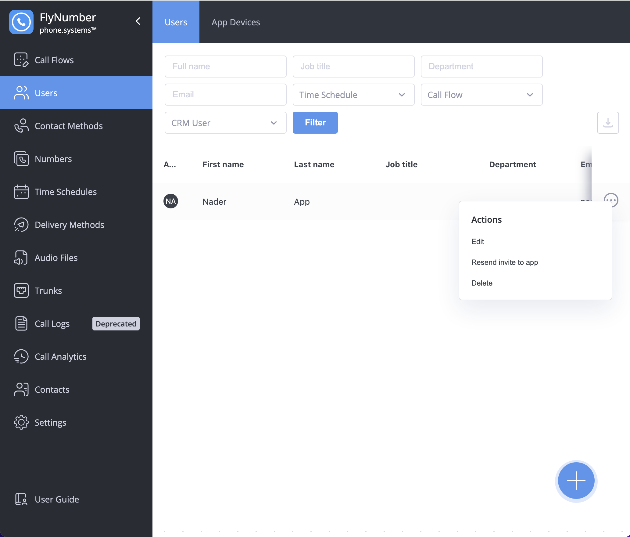Click the Numbers phone icon

(21, 159)
